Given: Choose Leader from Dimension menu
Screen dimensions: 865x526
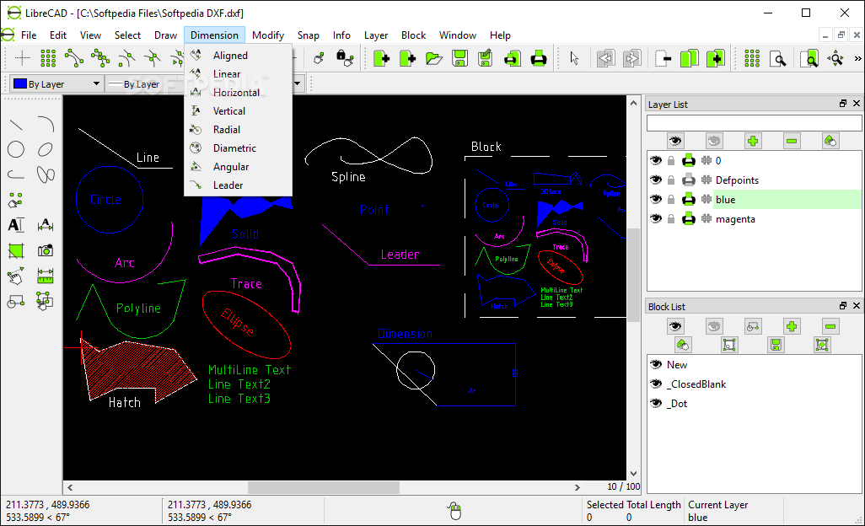Looking at the screenshot, I should (x=238, y=185).
